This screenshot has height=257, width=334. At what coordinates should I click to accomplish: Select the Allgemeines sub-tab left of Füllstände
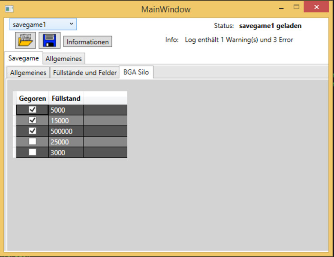28,73
